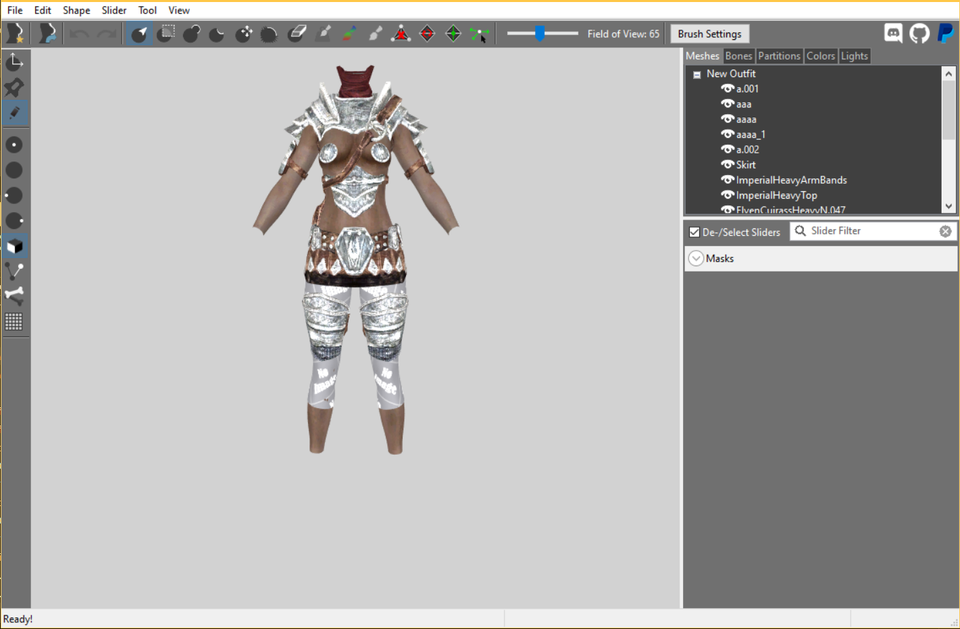Choose the Eraser tool in toolbar
The image size is (960, 629).
point(297,34)
